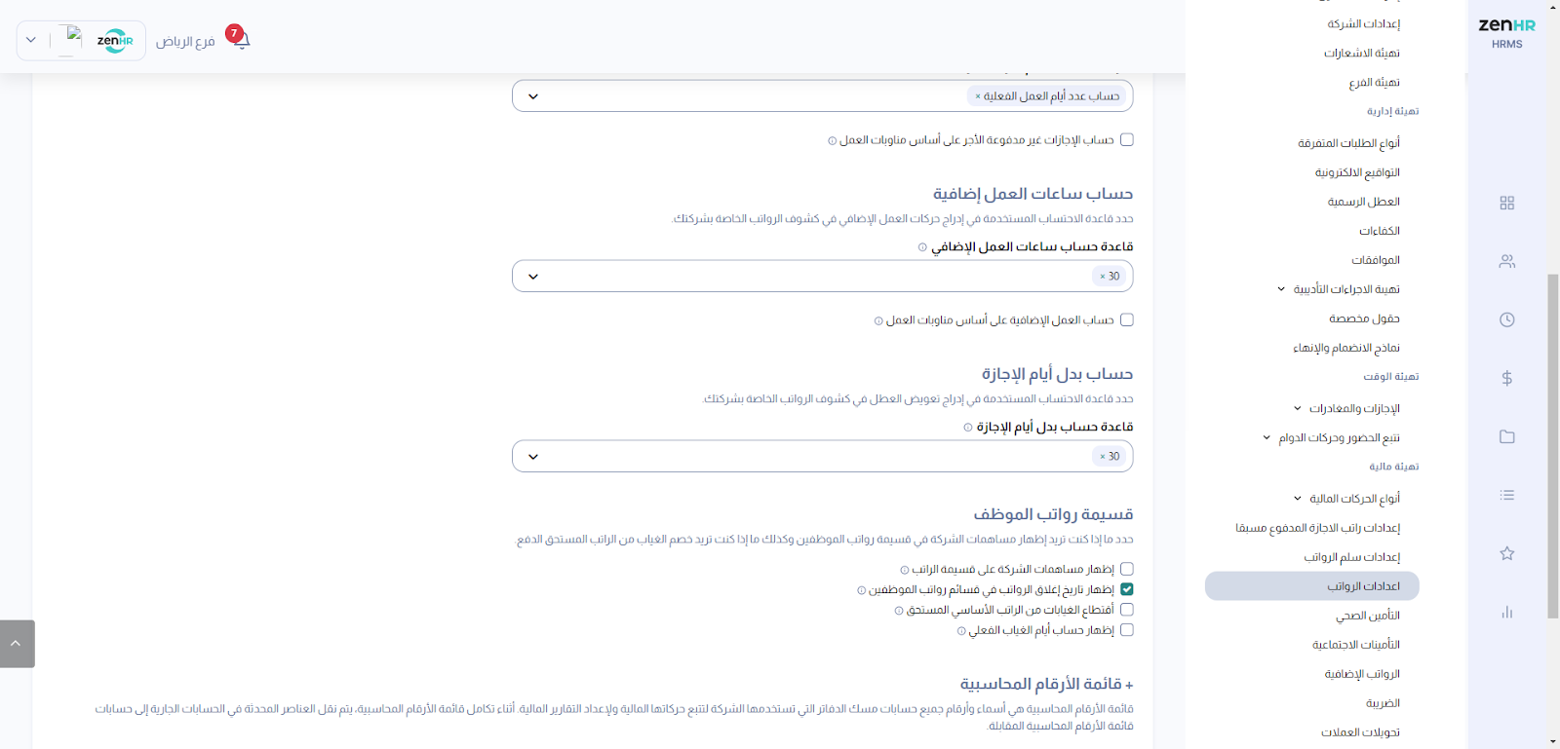Screen dimensions: 1560x749
Task: Click info icon beside إظهار تاريخ إغلاق الرواتب
Action: [861, 590]
